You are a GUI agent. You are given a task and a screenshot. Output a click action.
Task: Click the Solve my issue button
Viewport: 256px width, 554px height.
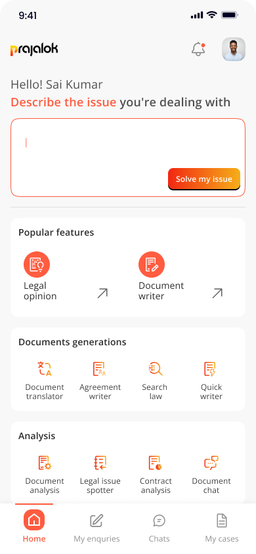click(x=204, y=179)
